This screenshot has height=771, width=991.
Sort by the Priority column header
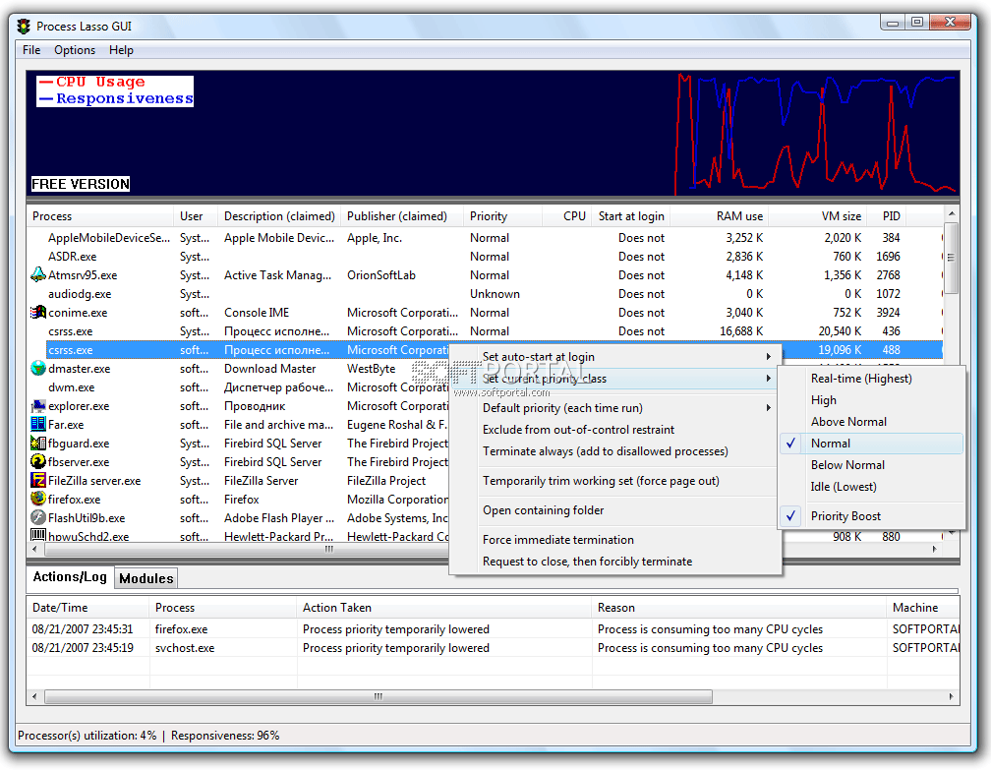coord(502,216)
